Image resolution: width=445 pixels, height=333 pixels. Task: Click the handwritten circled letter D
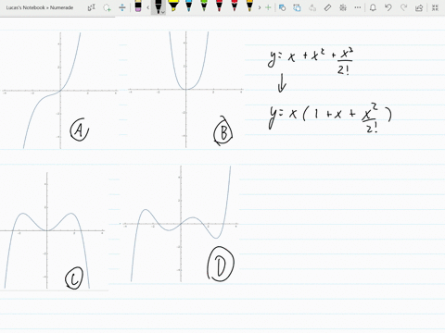[221, 265]
